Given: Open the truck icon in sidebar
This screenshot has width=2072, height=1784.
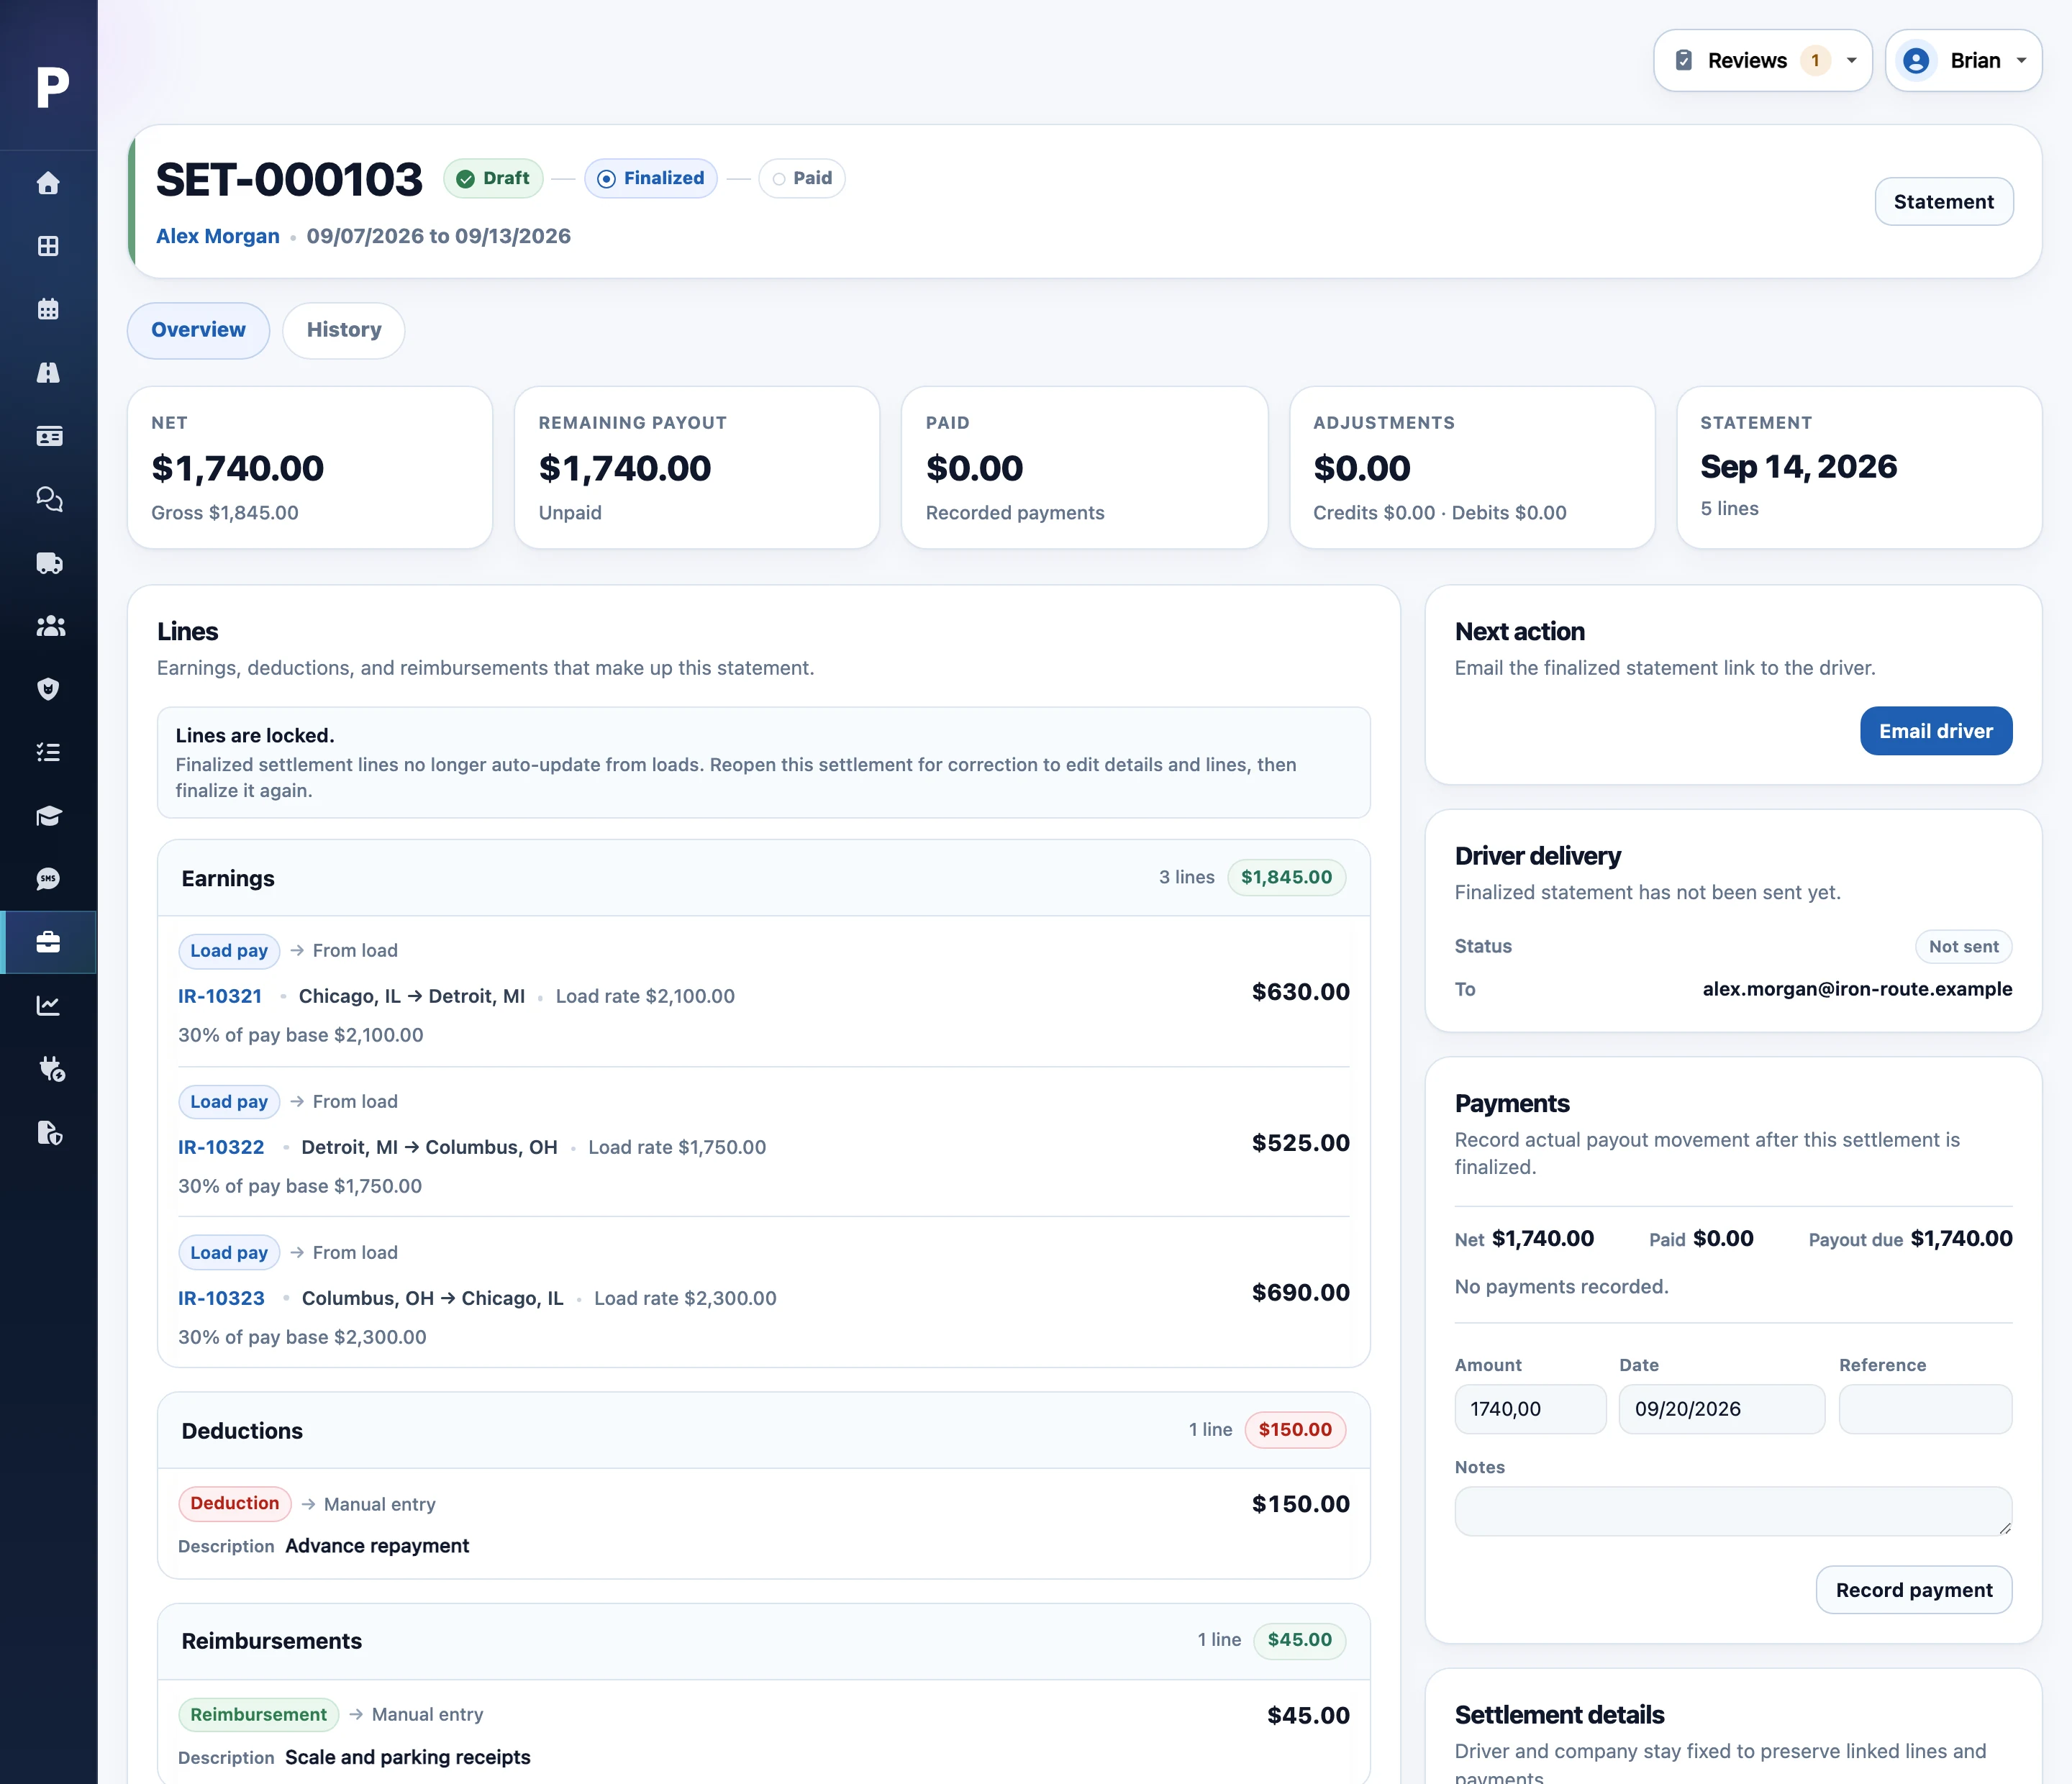Looking at the screenshot, I should click(48, 563).
